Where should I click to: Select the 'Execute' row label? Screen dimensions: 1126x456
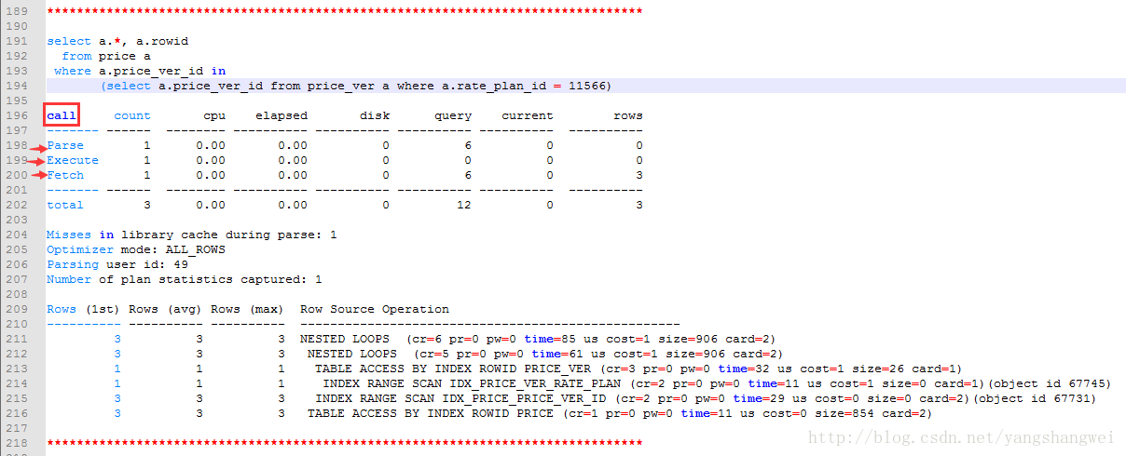[73, 160]
